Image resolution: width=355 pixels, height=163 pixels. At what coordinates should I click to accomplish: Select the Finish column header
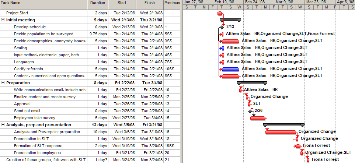pyautogui.click(x=150, y=3)
